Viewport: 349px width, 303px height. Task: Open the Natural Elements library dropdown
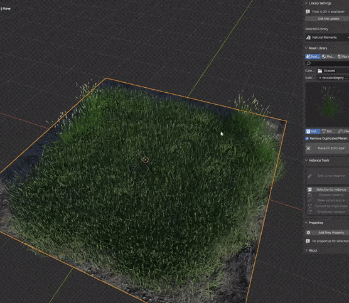[x=327, y=38]
